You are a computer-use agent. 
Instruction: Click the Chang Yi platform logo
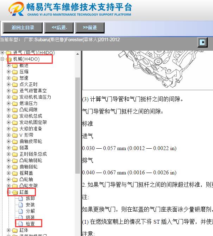[x=16, y=9]
